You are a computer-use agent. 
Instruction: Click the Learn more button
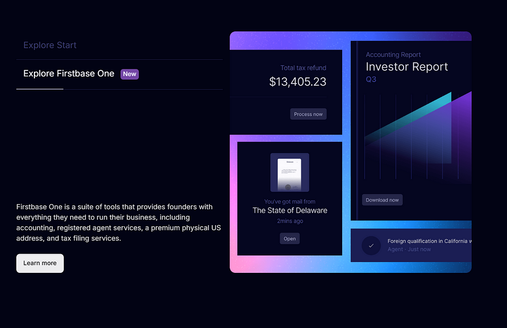tap(40, 263)
